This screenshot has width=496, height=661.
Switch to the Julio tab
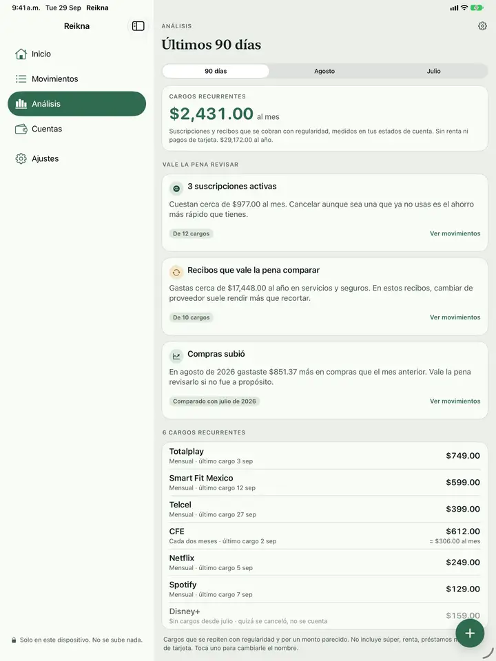coord(433,71)
